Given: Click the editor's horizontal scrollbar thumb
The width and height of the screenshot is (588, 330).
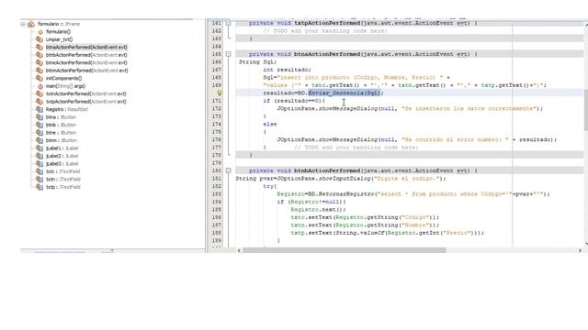Looking at the screenshot, I should point(345,250).
